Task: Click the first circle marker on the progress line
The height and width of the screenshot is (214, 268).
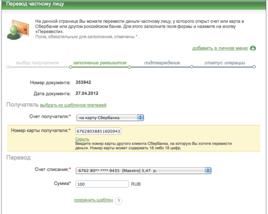Action: (x=8, y=68)
